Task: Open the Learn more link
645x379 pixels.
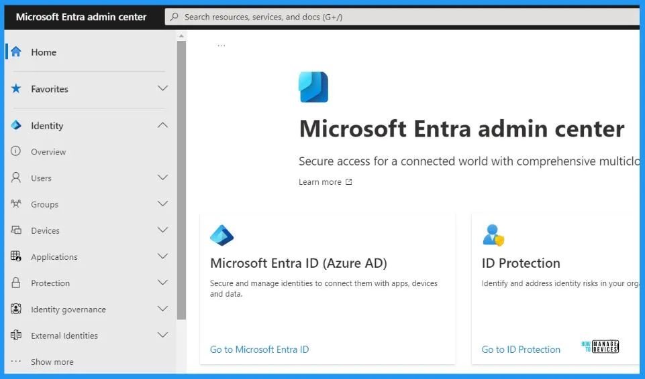Action: pos(320,181)
